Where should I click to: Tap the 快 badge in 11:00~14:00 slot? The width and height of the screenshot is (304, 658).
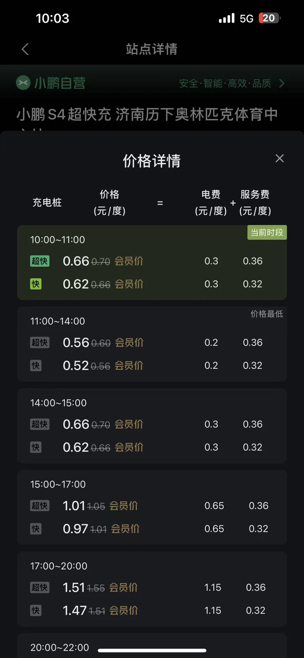point(36,366)
